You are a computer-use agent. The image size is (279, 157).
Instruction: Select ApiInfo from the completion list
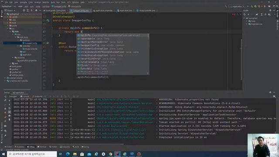point(112,35)
